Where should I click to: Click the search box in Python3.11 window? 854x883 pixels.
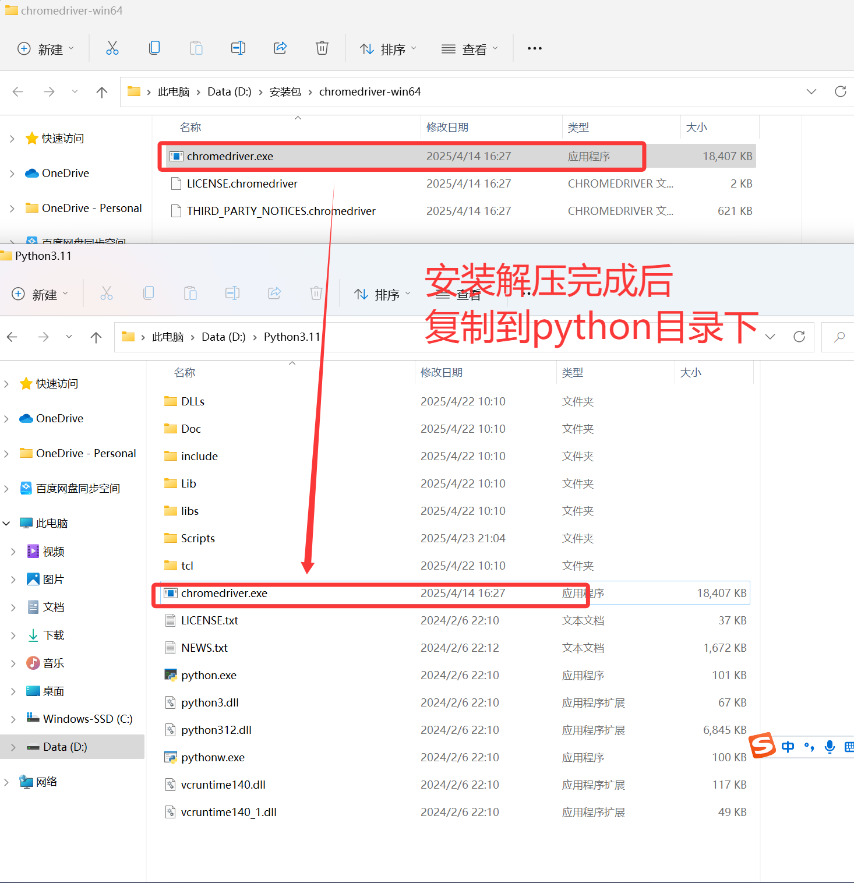[x=838, y=337]
